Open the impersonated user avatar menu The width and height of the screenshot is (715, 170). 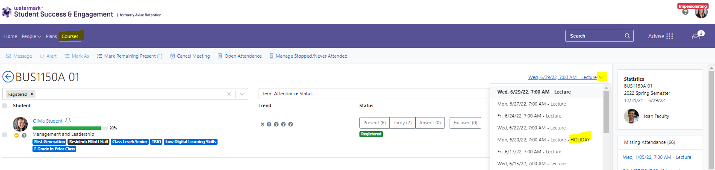click(701, 12)
